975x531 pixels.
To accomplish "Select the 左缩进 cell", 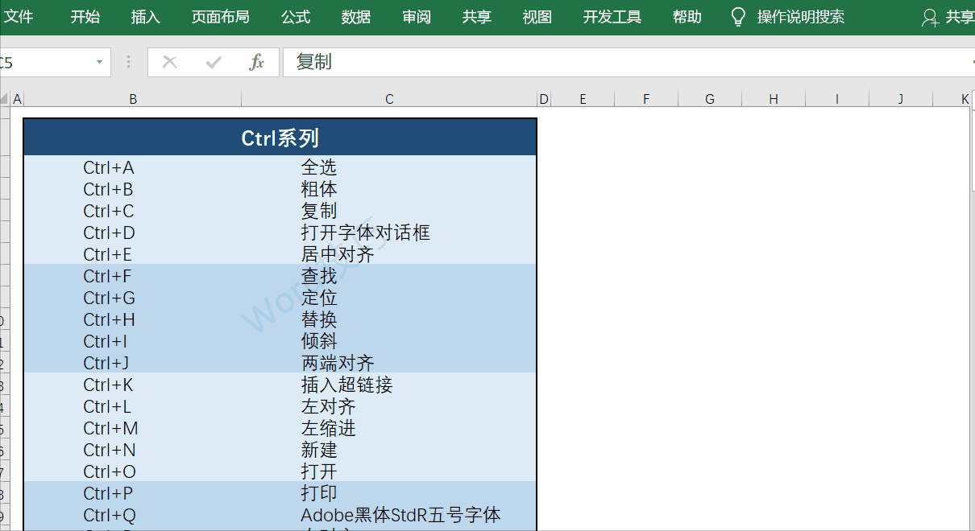I will (389, 428).
